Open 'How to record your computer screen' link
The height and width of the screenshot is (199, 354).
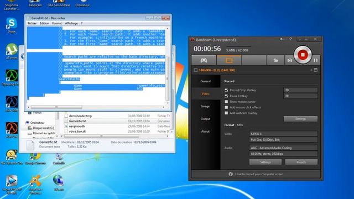(259, 174)
